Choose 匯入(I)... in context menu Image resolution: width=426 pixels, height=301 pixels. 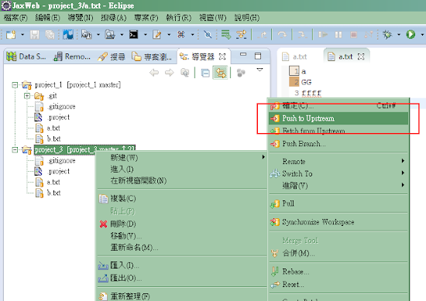tap(182, 265)
